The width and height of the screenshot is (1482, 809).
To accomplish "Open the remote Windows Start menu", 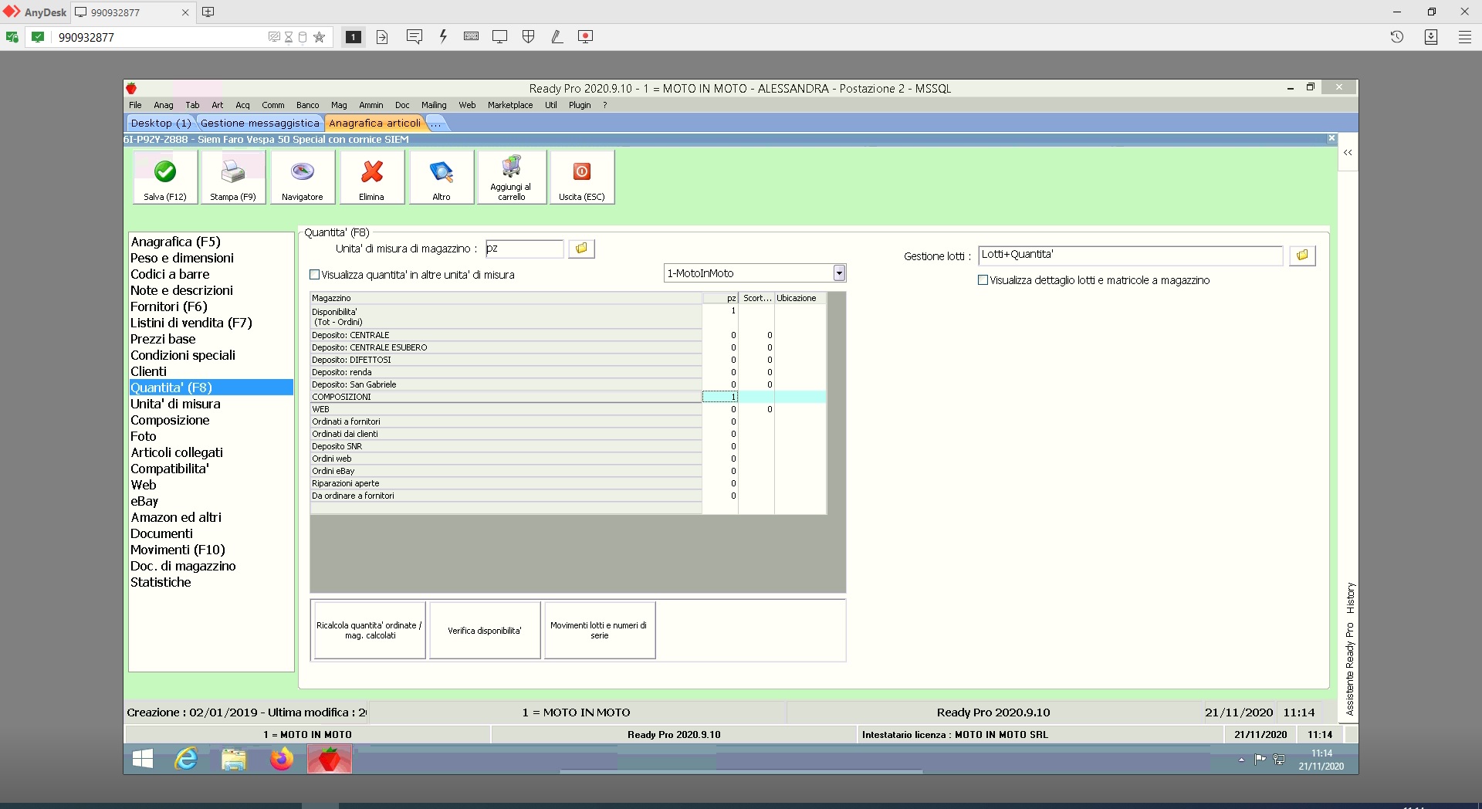I will [143, 760].
